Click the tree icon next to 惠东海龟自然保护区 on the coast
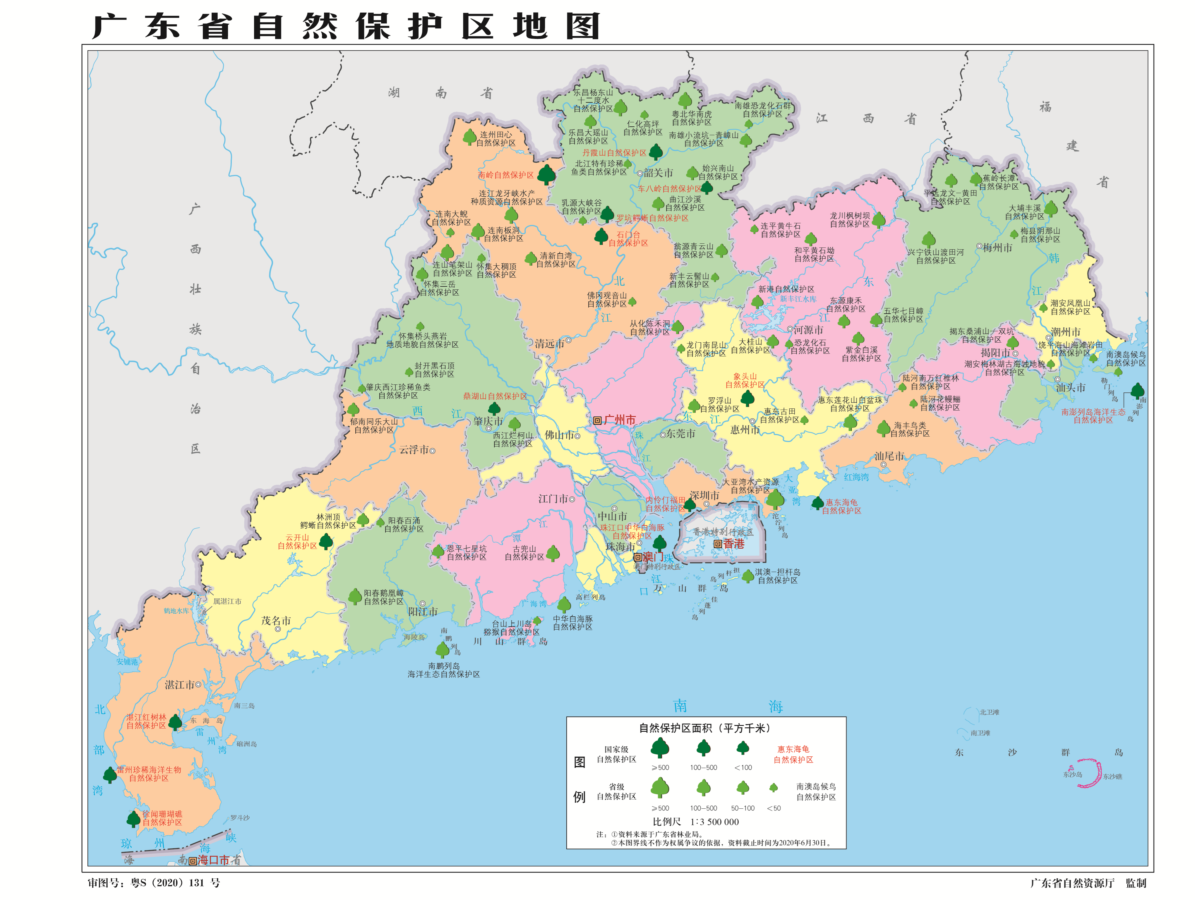Screen dimensions: 1195x900 (817, 504)
